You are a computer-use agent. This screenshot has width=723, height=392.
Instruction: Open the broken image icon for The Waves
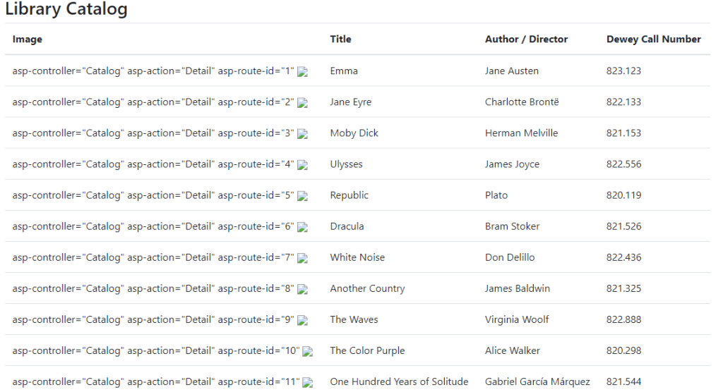(302, 320)
